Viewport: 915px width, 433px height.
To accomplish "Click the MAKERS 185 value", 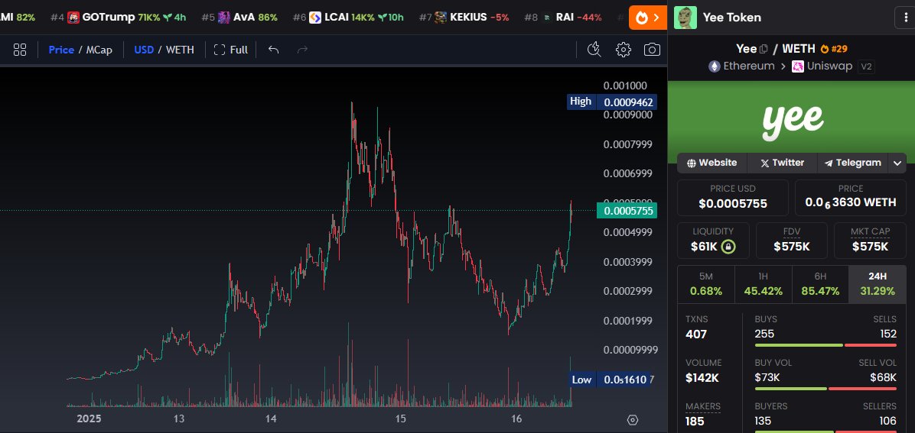I will coord(695,421).
